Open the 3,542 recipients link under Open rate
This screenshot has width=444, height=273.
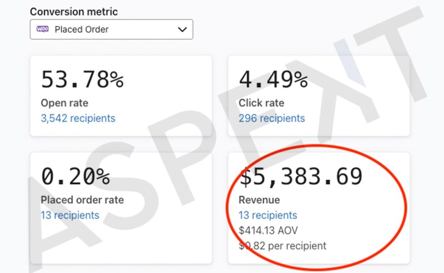tap(78, 118)
